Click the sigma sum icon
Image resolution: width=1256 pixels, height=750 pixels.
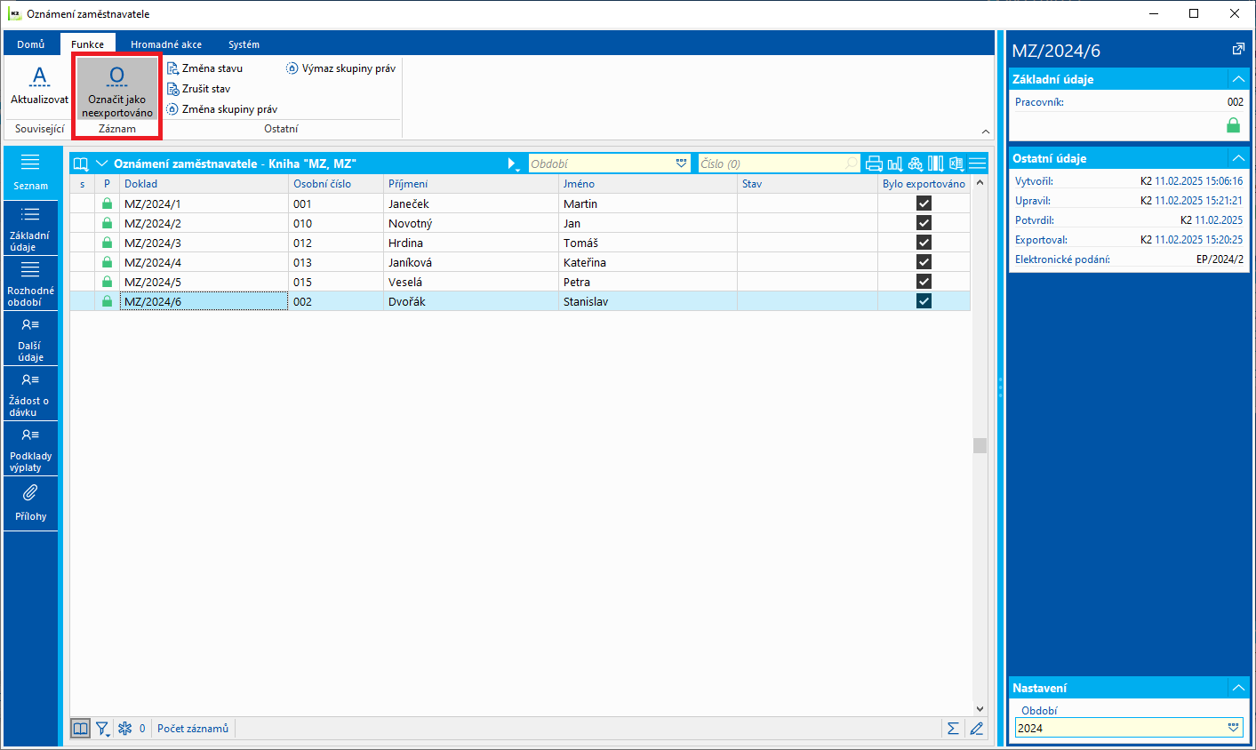point(953,729)
